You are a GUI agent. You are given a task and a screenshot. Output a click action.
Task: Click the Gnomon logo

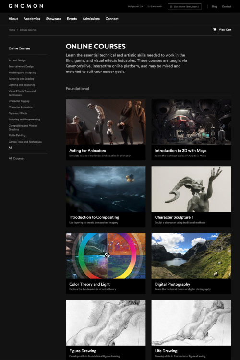coord(26,6)
